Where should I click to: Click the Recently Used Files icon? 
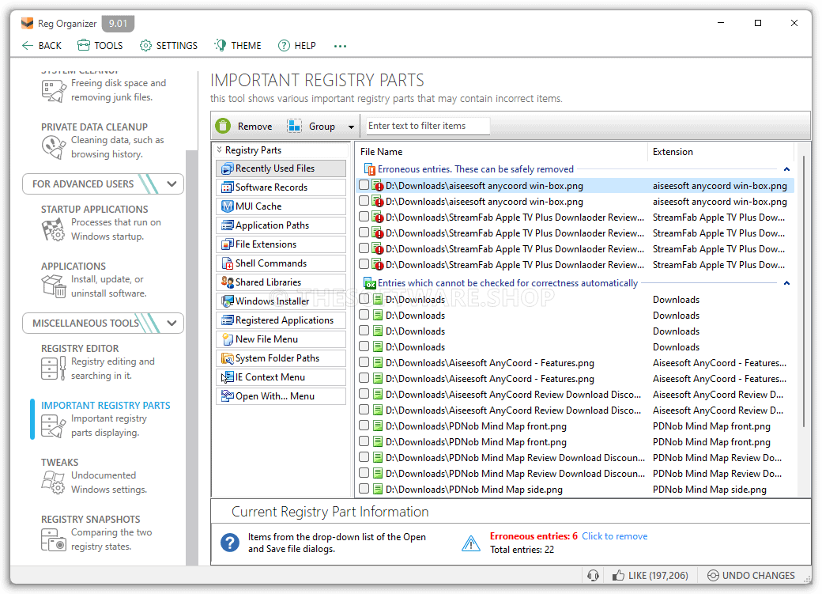coord(227,168)
